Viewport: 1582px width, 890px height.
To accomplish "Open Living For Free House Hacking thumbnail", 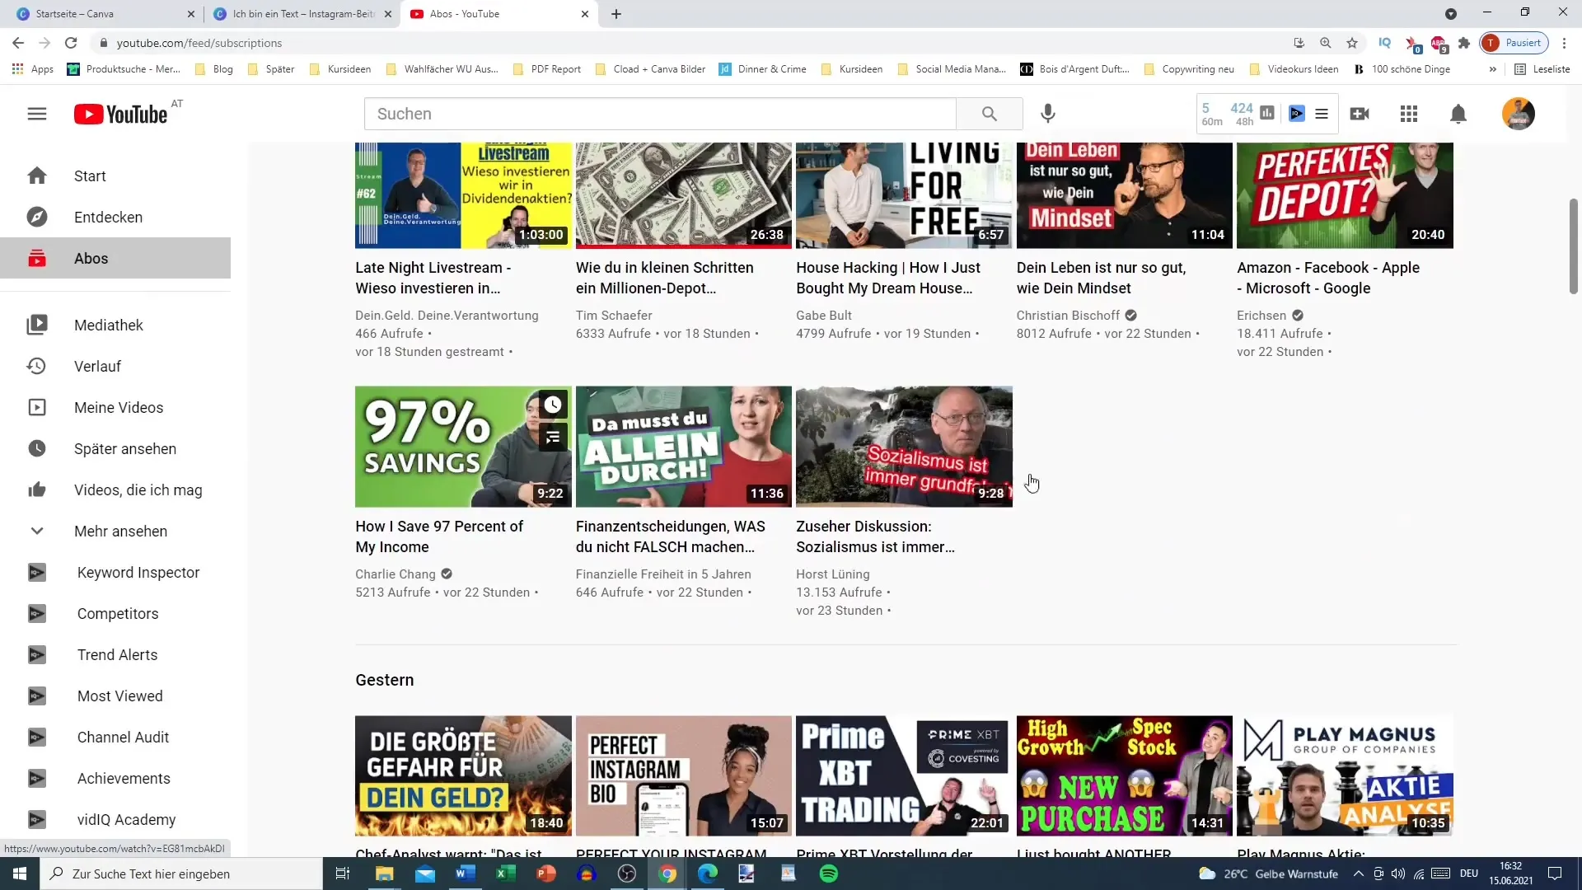I will (x=904, y=195).
